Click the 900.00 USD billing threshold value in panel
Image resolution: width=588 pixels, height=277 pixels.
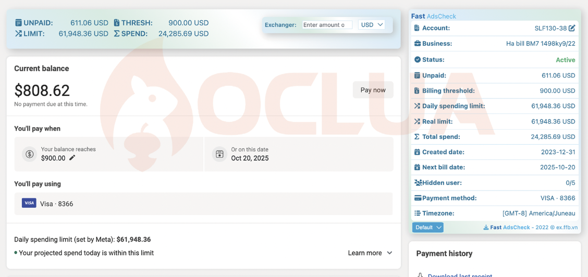point(558,91)
